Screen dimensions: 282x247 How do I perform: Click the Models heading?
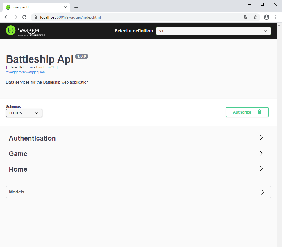coord(17,192)
